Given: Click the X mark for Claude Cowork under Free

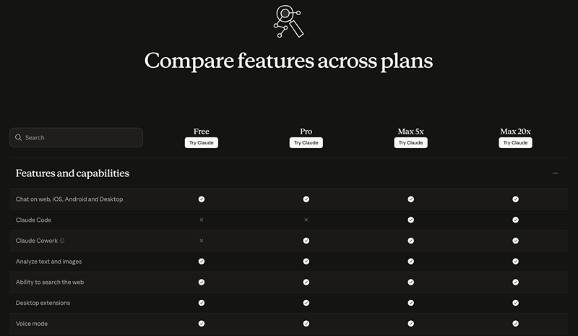Looking at the screenshot, I should (x=202, y=241).
